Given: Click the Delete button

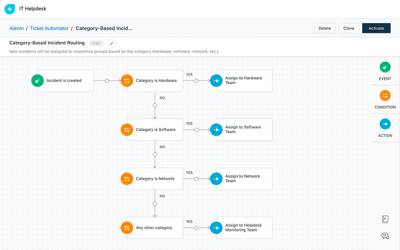Looking at the screenshot, I should pyautogui.click(x=325, y=28).
